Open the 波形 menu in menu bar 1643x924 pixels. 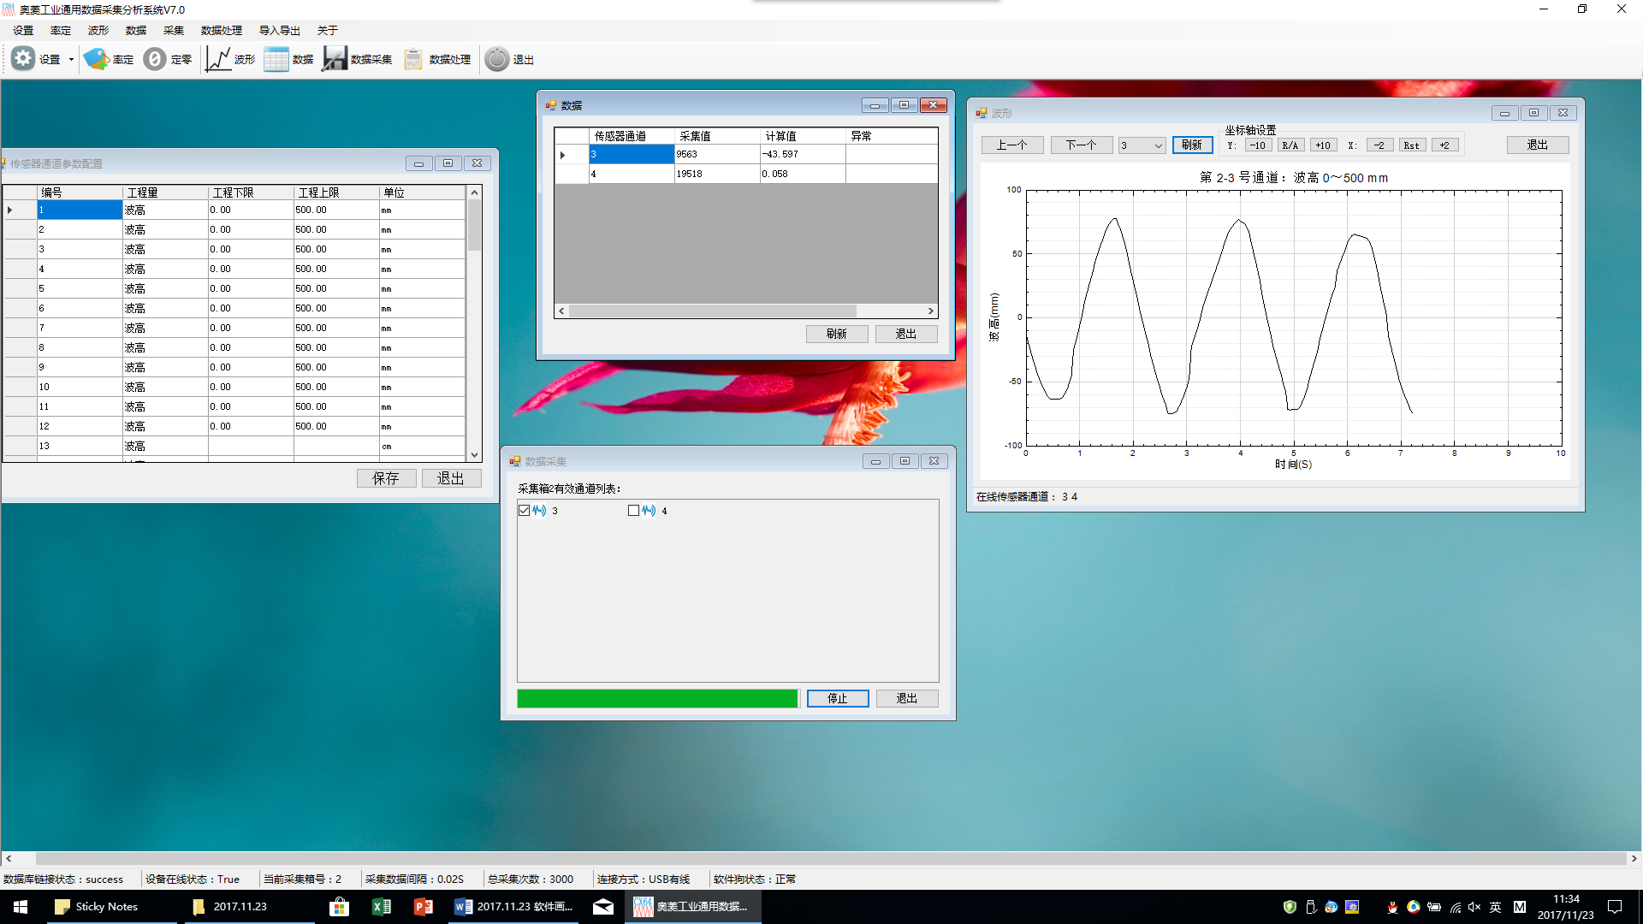pos(98,30)
